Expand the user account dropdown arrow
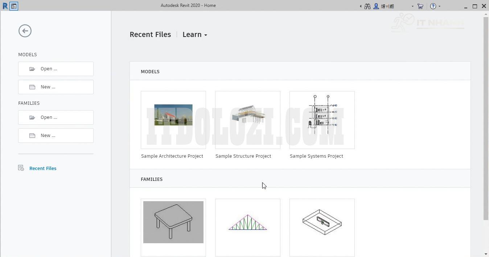The image size is (489, 257). pyautogui.click(x=412, y=6)
